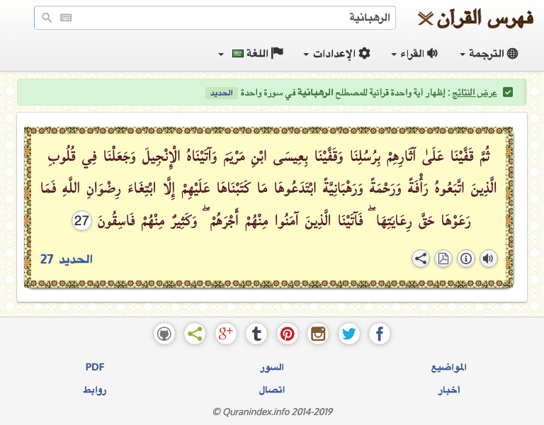This screenshot has width=544, height=425.
Task: Open the GitHub social icon
Action: click(x=164, y=334)
